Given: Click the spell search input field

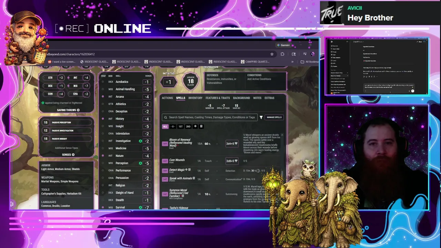Looking at the screenshot, I should tap(210, 117).
